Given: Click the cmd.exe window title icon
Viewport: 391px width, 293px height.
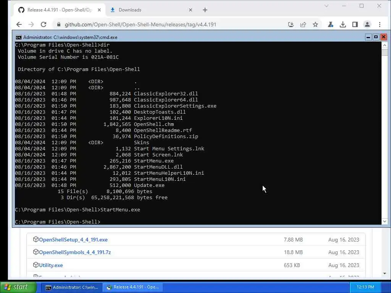Looking at the screenshot, I should pyautogui.click(x=18, y=37).
